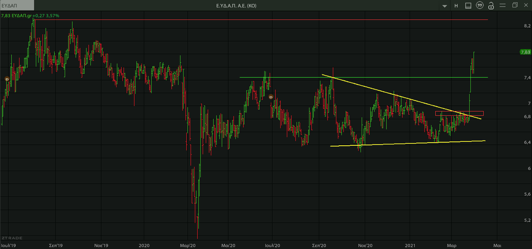Click the D dividend marker near Ιουλ'20
The image size is (532, 249).
tap(271, 96)
